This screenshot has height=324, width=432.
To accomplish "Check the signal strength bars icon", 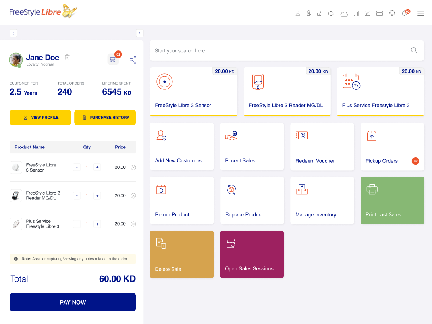I will click(x=357, y=13).
